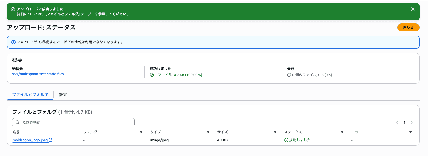Screen dimensions: 428x156
Task: Click the 0 個のファイル, 0 B (0%) failure text
Action: pyautogui.click(x=312, y=75)
